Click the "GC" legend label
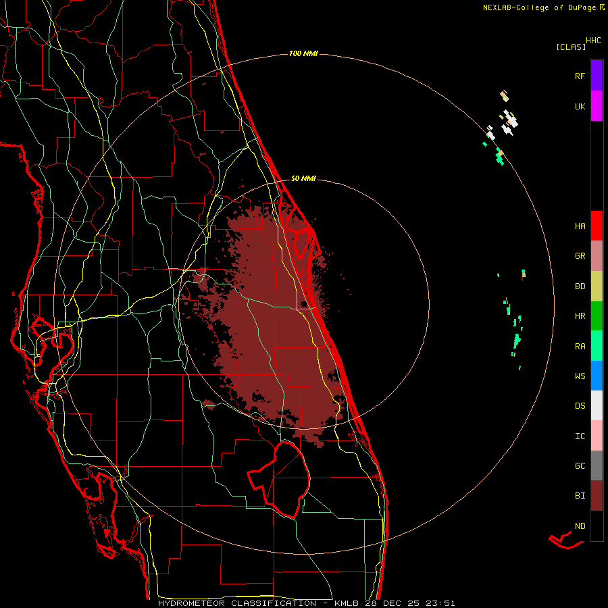Image resolution: width=608 pixels, height=608 pixels. 580,466
